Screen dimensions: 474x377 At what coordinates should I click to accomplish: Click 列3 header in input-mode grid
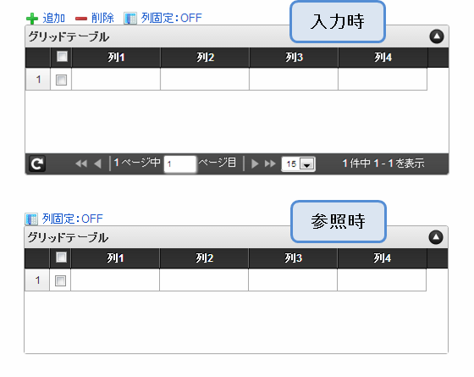coord(294,58)
